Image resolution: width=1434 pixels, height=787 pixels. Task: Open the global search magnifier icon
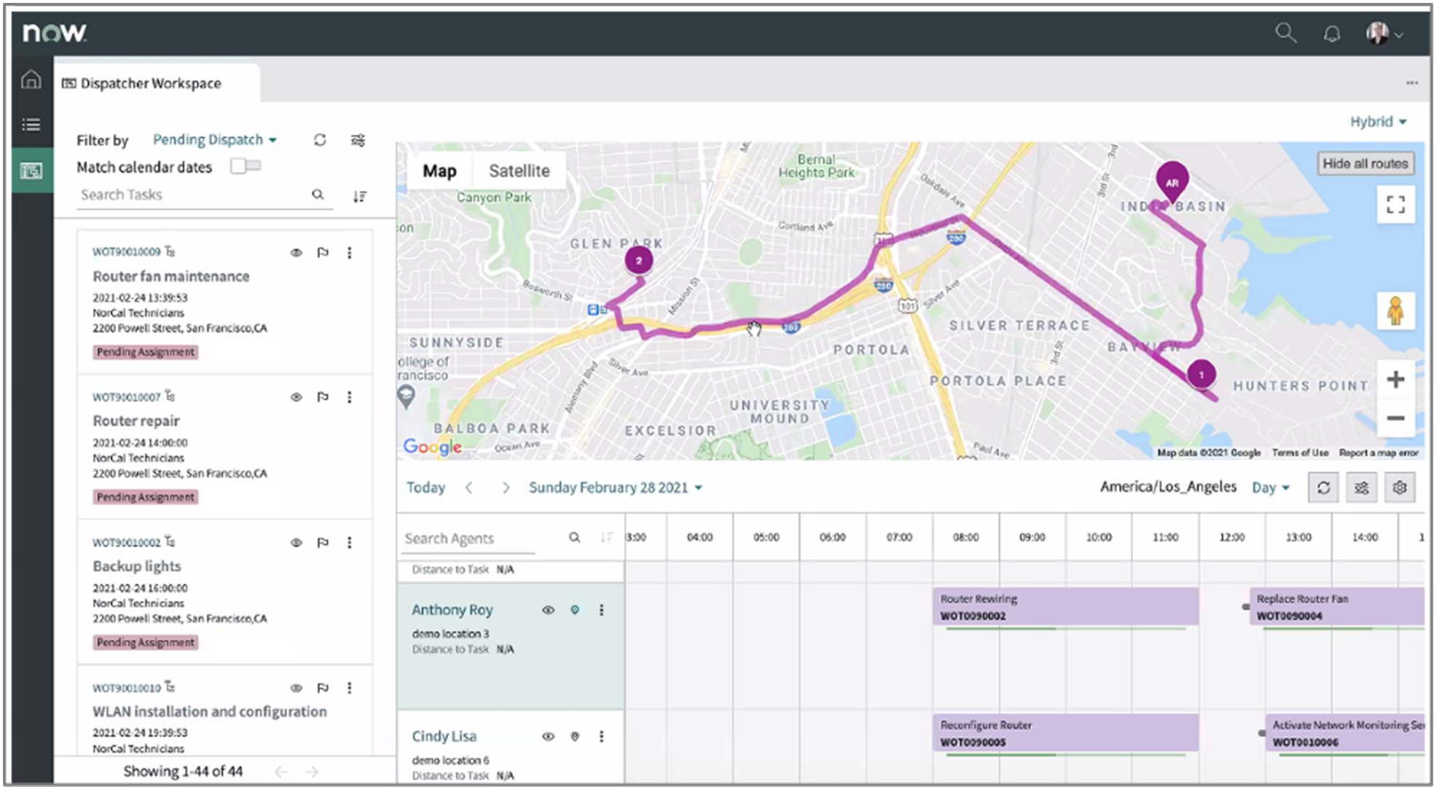(1285, 33)
